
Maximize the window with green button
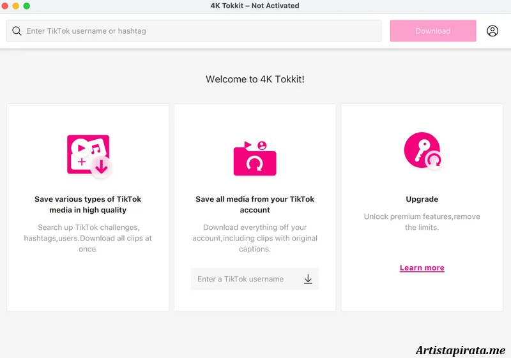27,6
